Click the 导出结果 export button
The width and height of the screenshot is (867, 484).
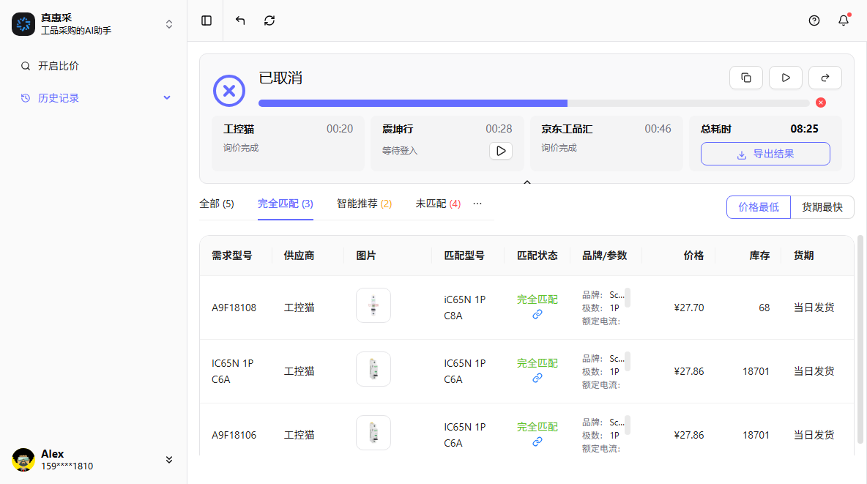tap(765, 154)
